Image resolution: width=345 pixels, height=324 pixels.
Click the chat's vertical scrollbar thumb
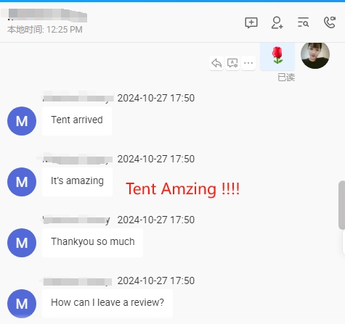tap(341, 205)
